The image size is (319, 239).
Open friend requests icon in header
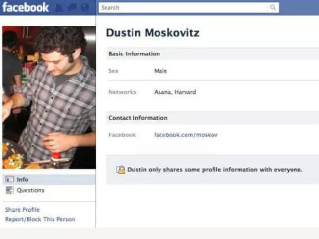[x=59, y=8]
